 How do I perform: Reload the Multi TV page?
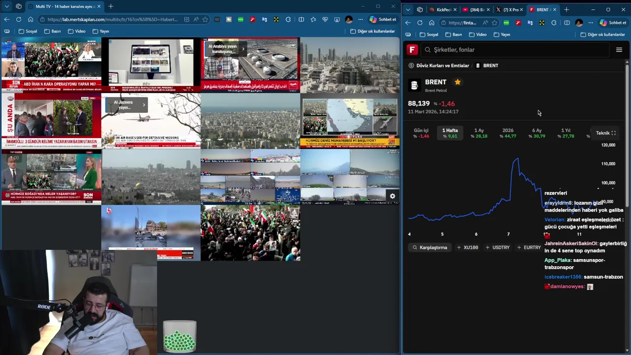(x=18, y=19)
